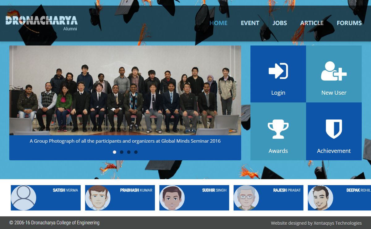Open the Satish Verma name link
The image size is (371, 229).
click(x=65, y=190)
